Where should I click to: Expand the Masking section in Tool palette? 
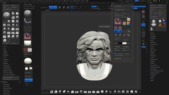tap(152, 52)
